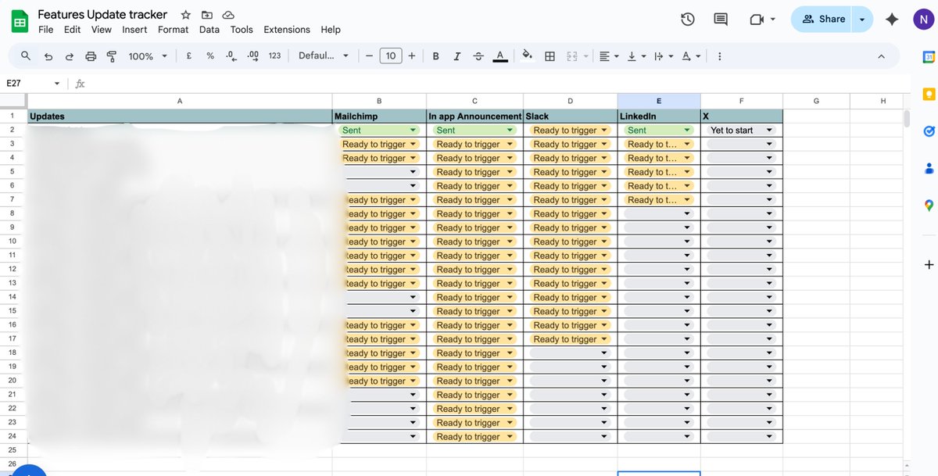
Task: Open text rotation options
Action: pos(691,56)
